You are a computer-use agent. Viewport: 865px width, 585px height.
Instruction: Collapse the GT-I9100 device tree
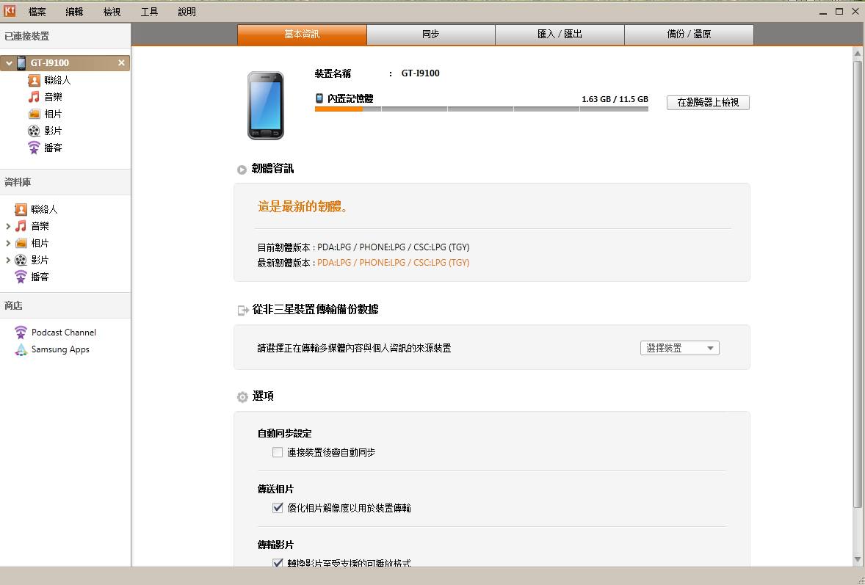tap(8, 63)
